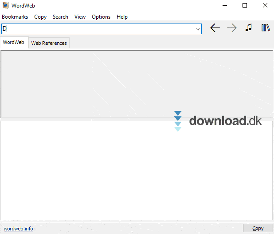Open the Options menu
This screenshot has height=234, width=274.
101,17
